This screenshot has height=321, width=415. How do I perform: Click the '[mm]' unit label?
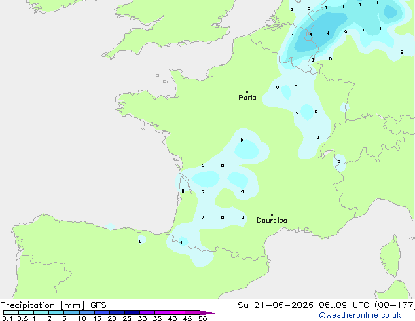(73, 305)
